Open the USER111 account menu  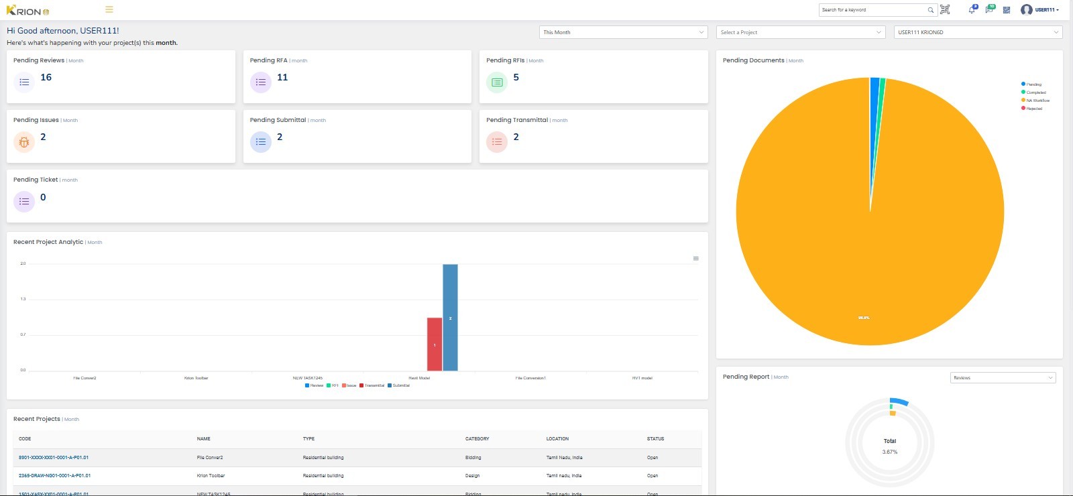point(1040,10)
